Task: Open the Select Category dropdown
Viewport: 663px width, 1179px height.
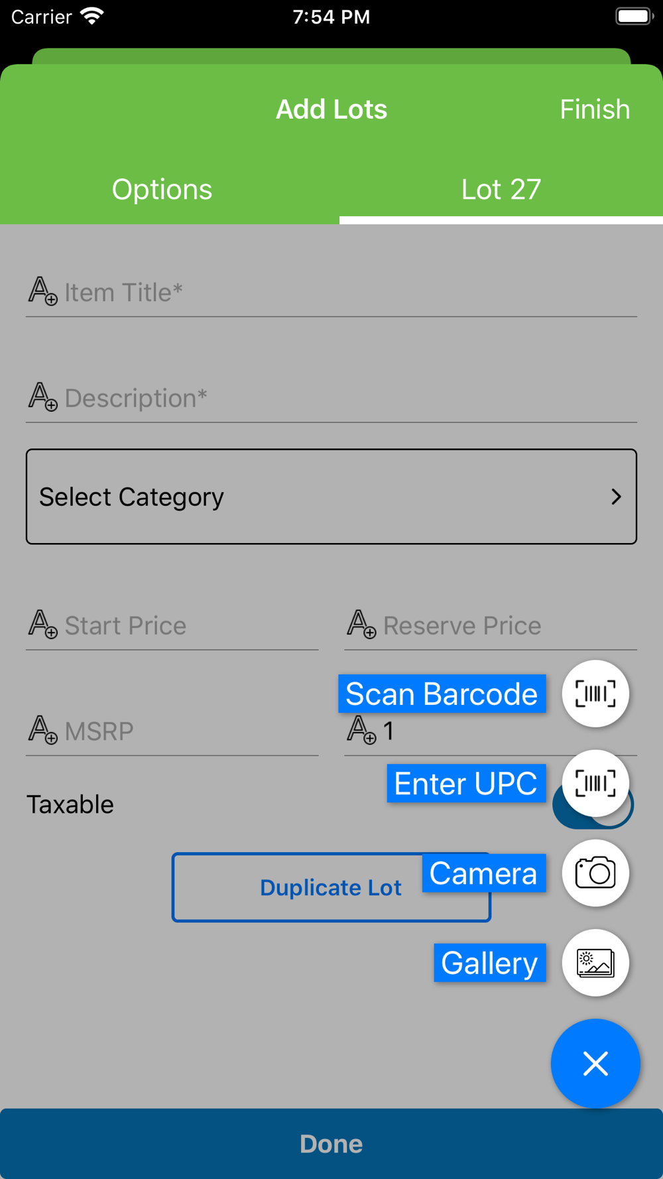Action: tap(331, 497)
